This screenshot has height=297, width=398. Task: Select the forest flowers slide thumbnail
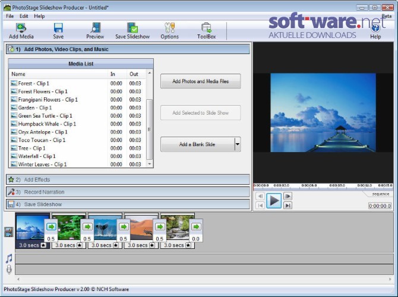tap(68, 228)
